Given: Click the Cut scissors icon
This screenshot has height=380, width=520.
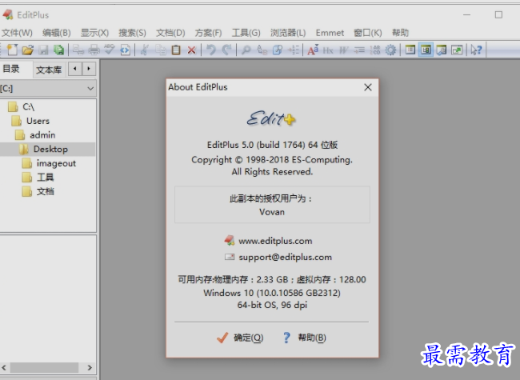Looking at the screenshot, I should (x=144, y=50).
